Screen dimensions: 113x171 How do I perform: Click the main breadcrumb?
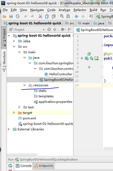point(84,23)
